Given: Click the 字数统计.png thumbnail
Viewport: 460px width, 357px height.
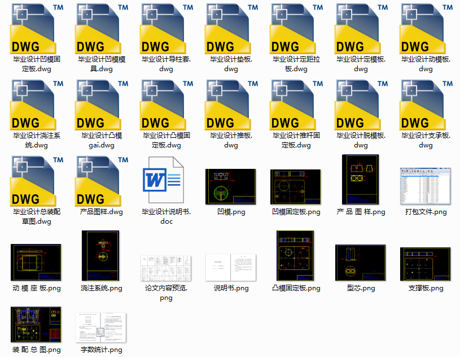Looking at the screenshot, I should pyautogui.click(x=100, y=328).
